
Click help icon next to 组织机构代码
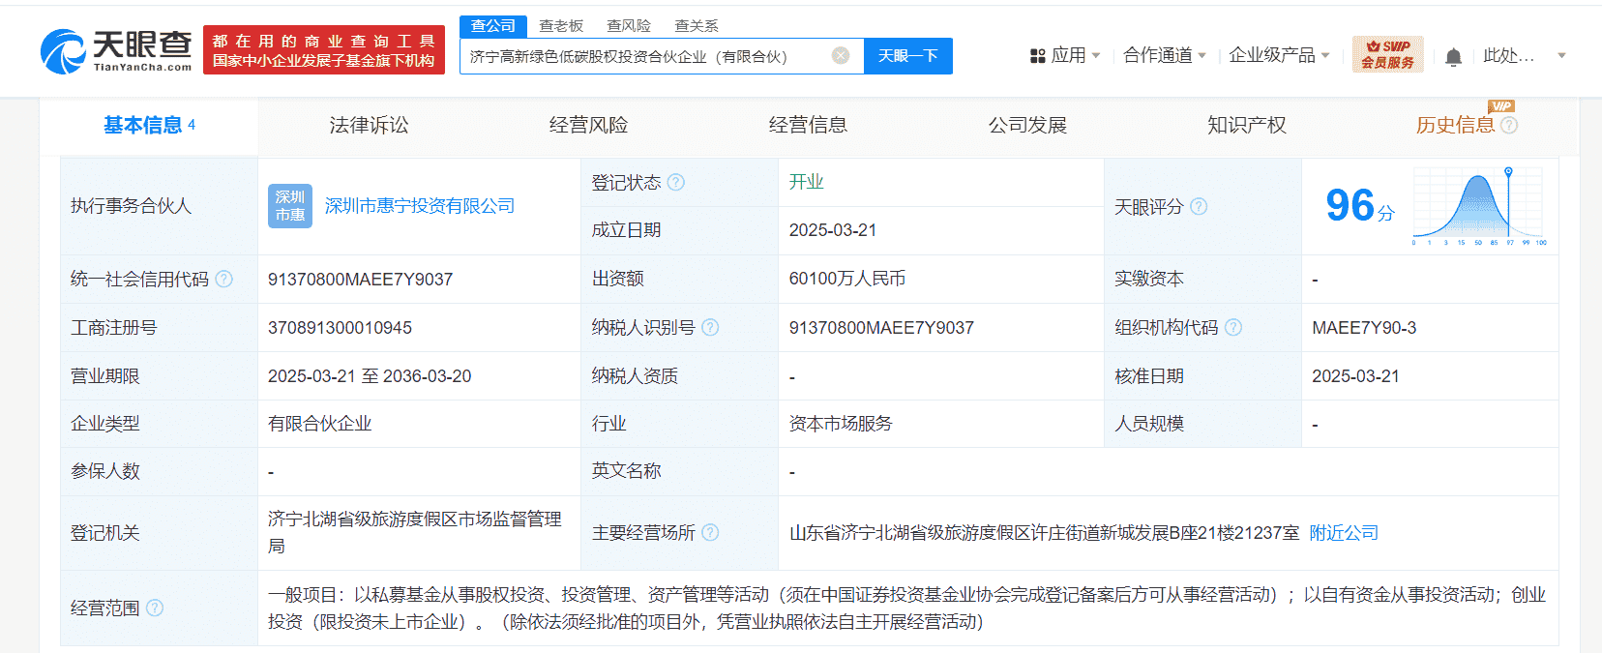tap(1233, 327)
